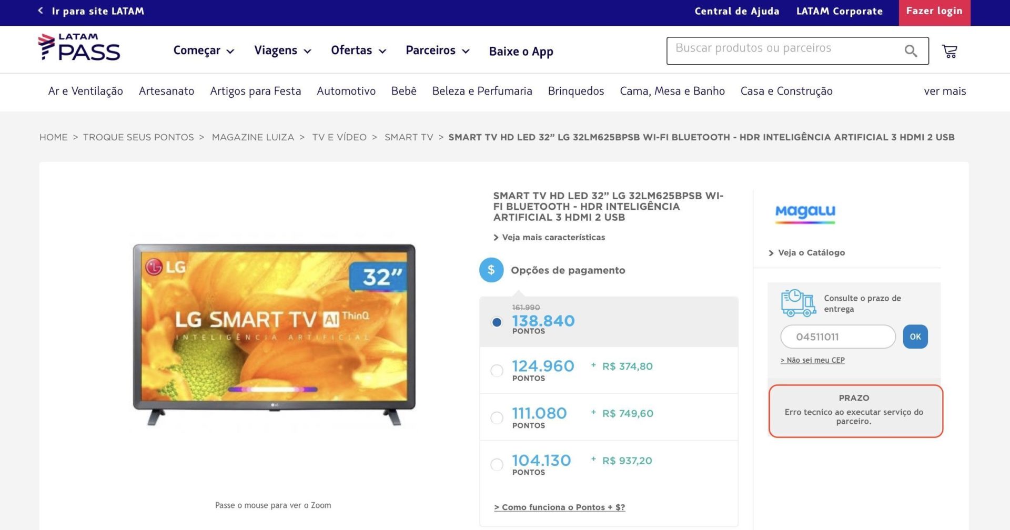Viewport: 1010px width, 530px height.
Task: Click the struck-through 161.990 original price
Action: (x=526, y=308)
